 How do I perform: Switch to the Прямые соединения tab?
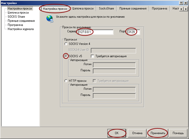tap(133, 9)
